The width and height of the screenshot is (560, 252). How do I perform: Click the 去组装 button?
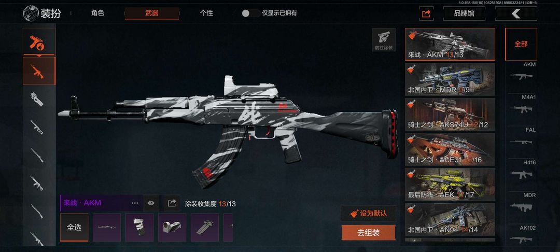[x=369, y=233]
